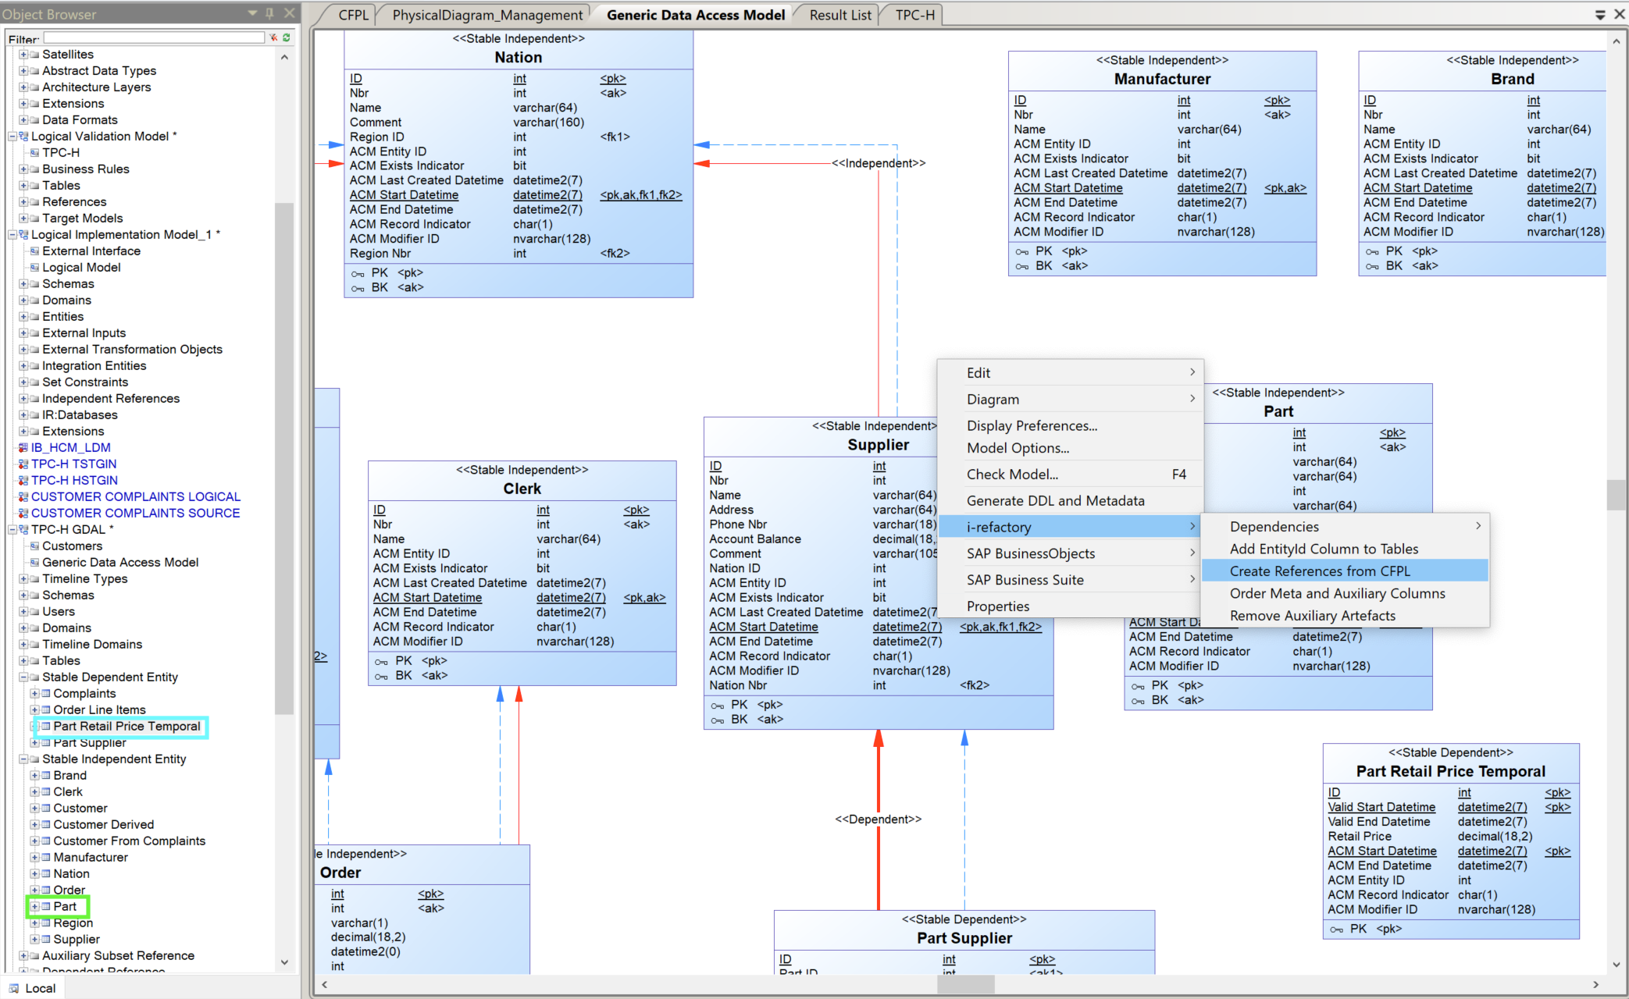
Task: Click the Logical Model diagram icon
Action: 34,268
